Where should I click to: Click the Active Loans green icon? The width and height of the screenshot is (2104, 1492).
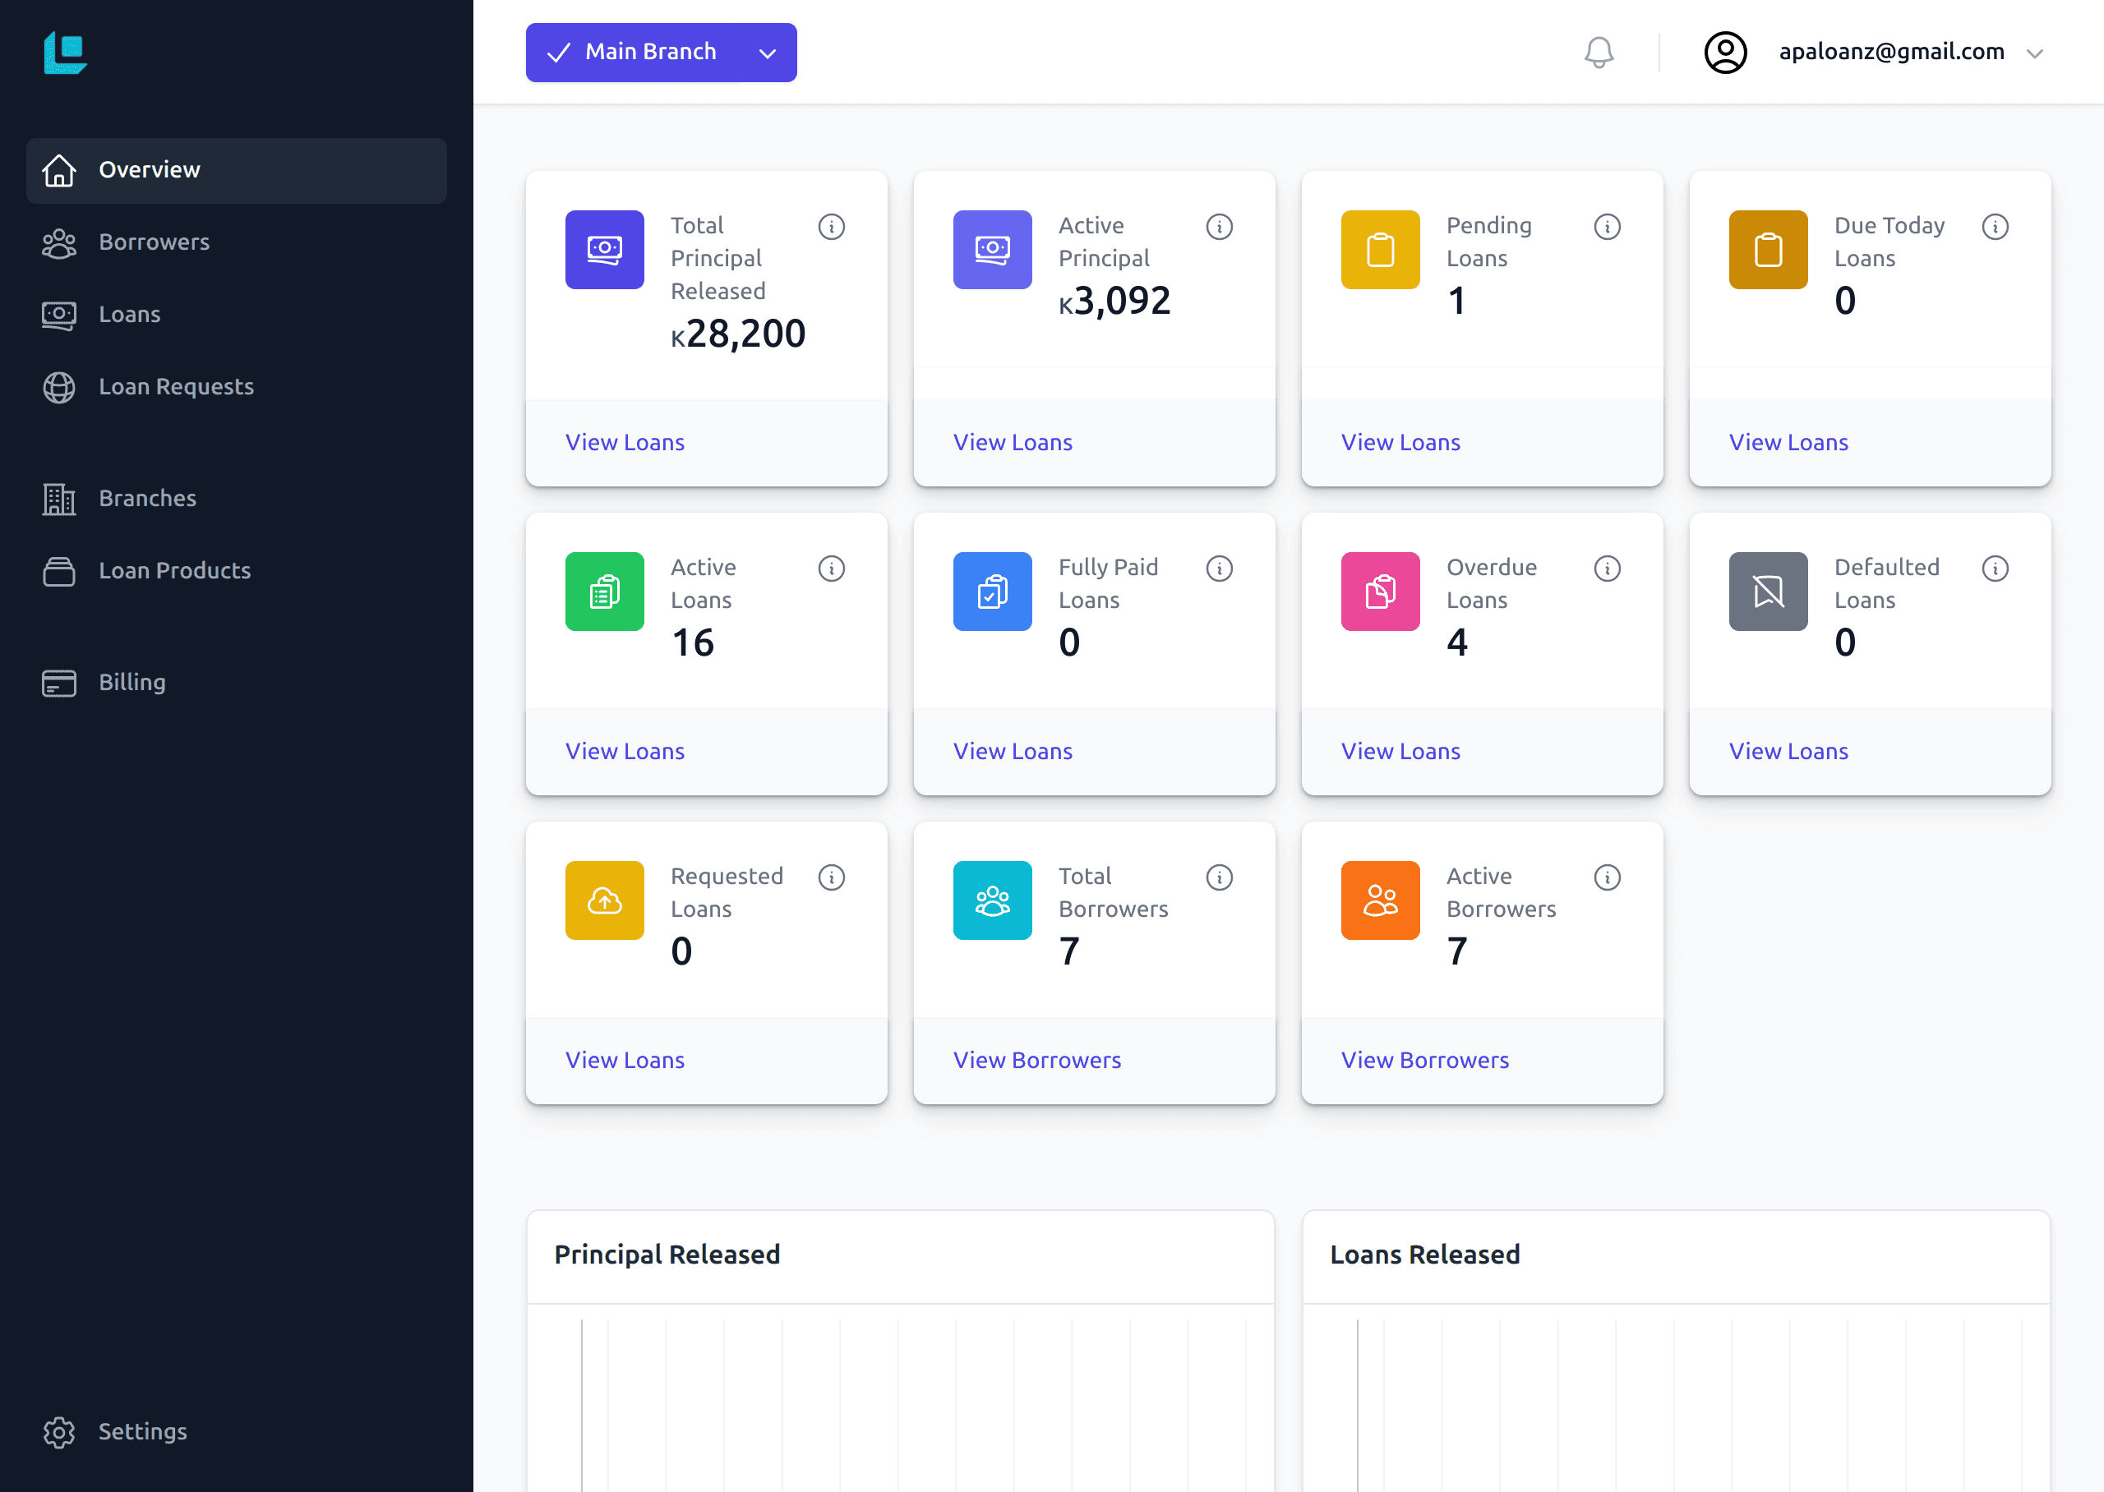coord(606,591)
